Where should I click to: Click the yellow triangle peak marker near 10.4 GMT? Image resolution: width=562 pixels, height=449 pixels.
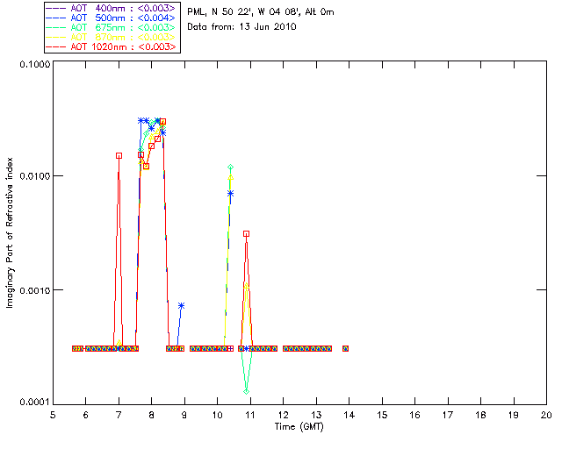[x=230, y=177]
